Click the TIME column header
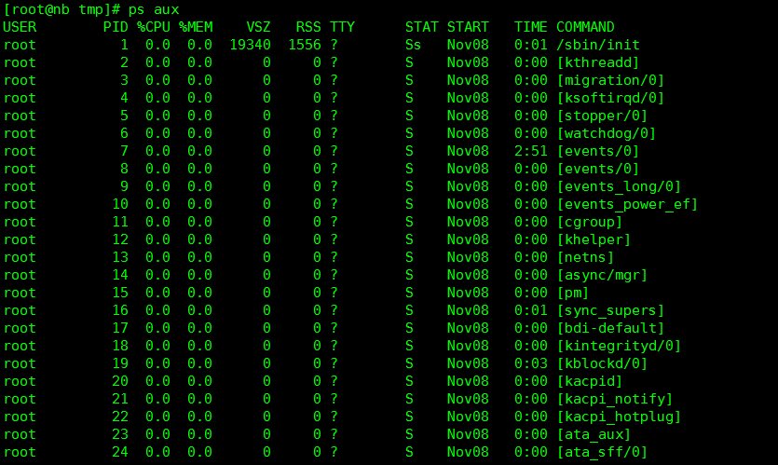Screen dimensions: 778x465 [531, 27]
